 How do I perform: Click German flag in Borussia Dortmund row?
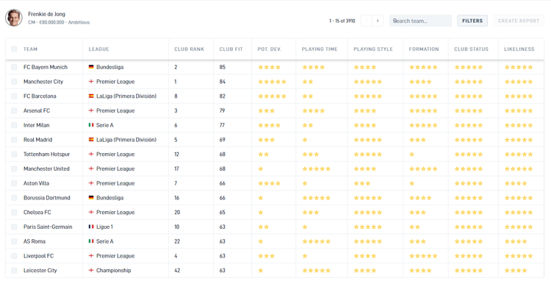(x=91, y=198)
